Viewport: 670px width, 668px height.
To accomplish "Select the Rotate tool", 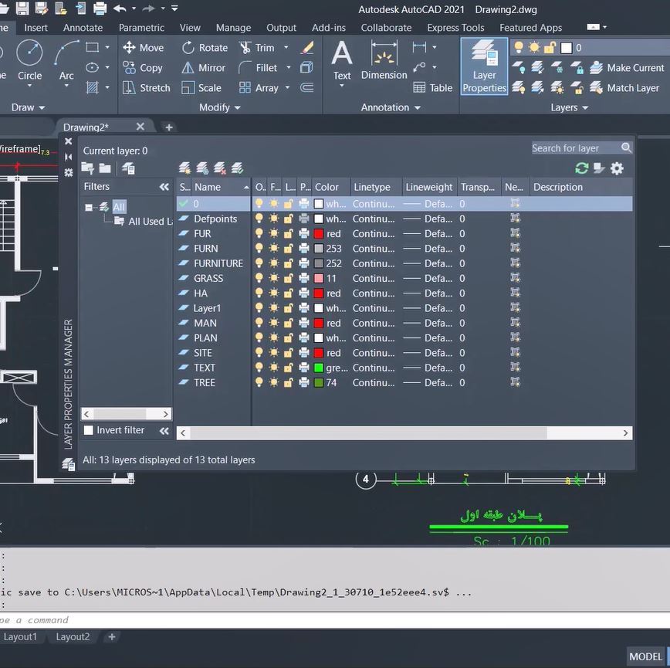I will [205, 47].
